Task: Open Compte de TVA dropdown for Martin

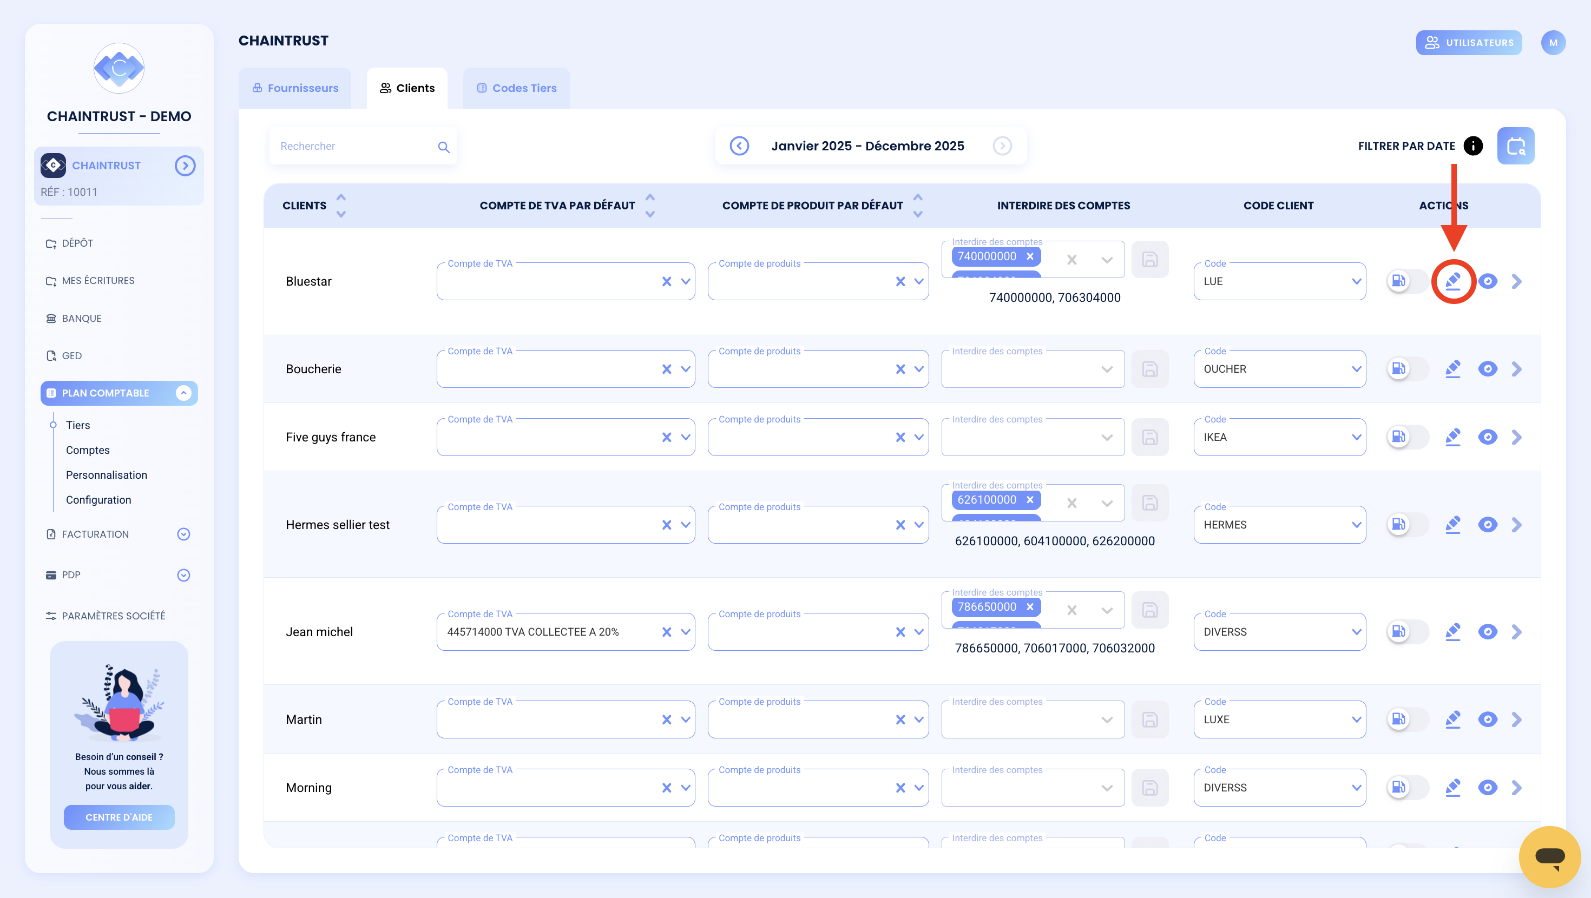Action: [686, 719]
